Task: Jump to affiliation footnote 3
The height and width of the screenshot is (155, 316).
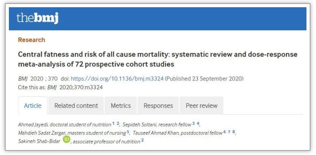Action: click(194, 123)
